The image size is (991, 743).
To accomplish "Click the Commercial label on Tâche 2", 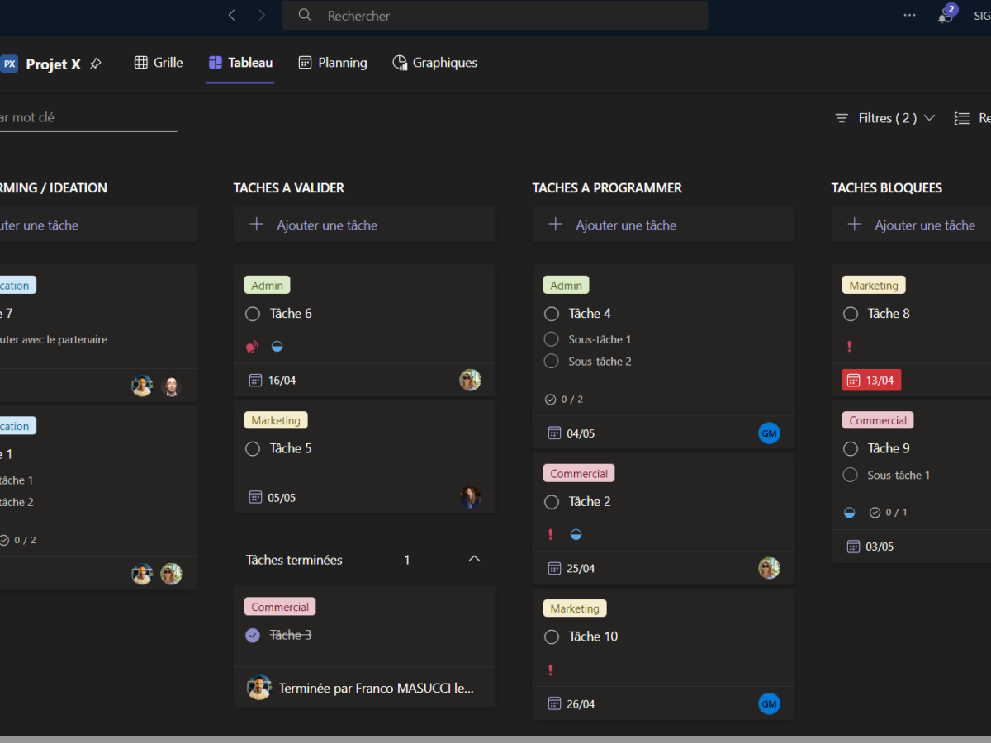I will pyautogui.click(x=579, y=474).
